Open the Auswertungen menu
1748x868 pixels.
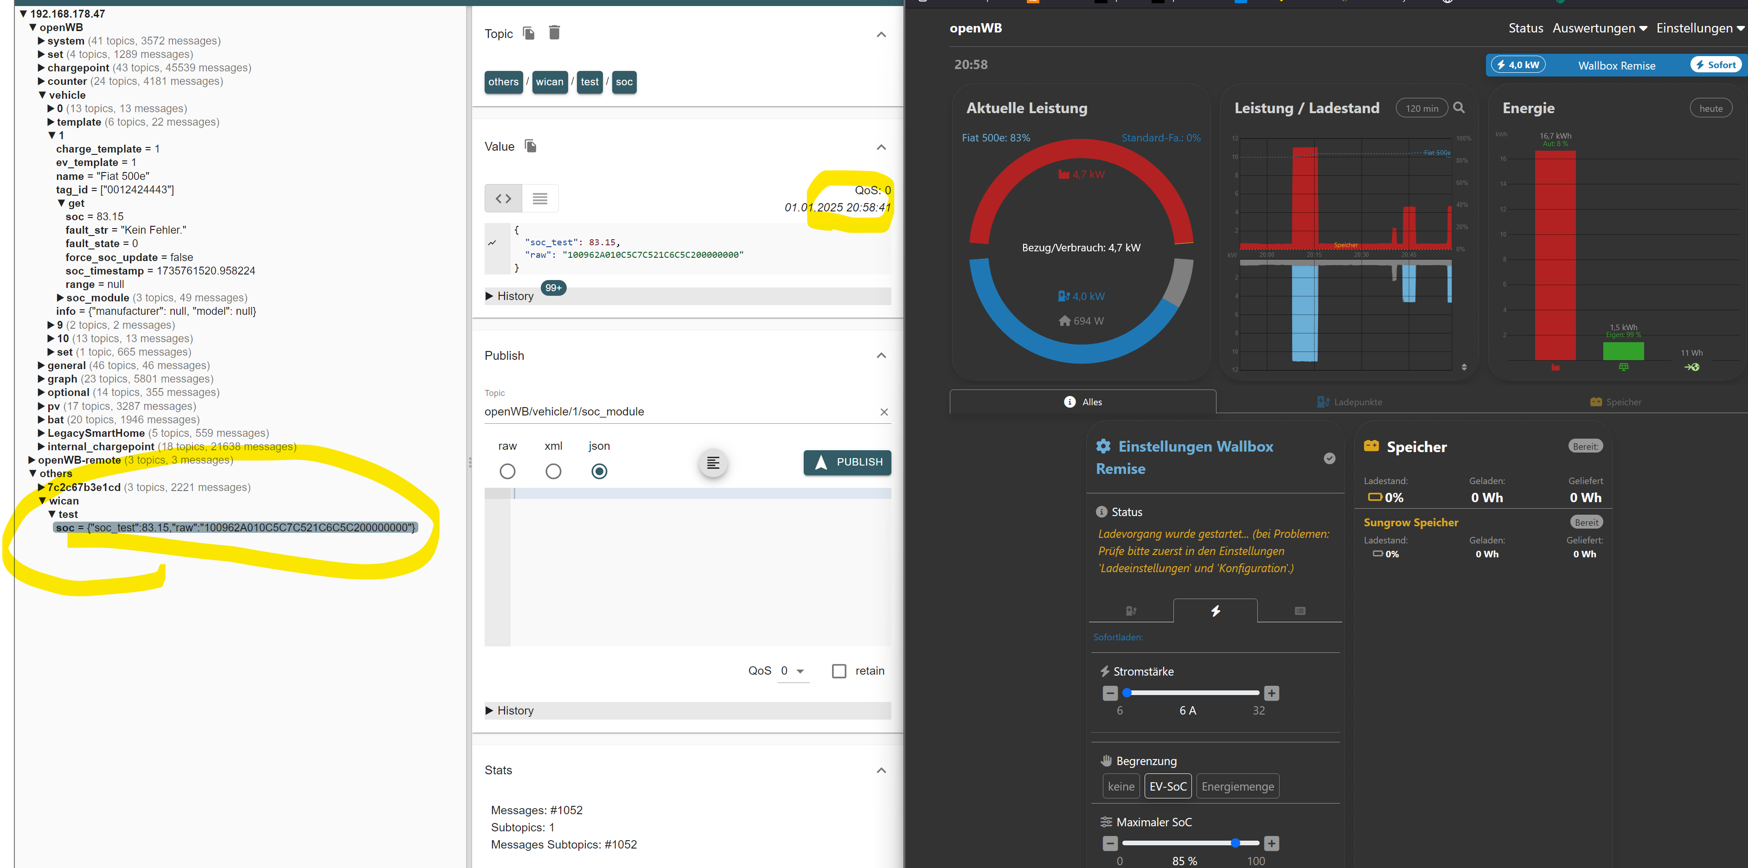(x=1600, y=28)
